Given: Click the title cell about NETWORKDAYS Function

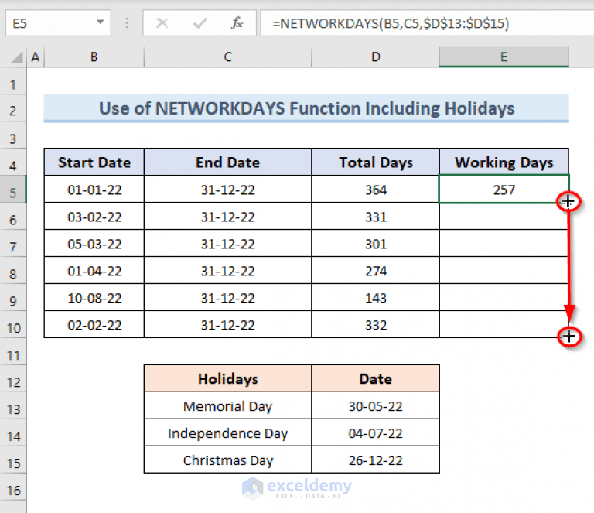Looking at the screenshot, I should 306,108.
